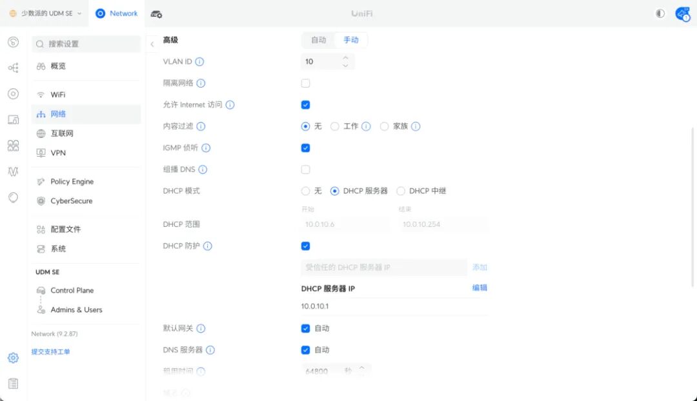Click the info icon beside 默认网关
The height and width of the screenshot is (401, 697).
201,328
